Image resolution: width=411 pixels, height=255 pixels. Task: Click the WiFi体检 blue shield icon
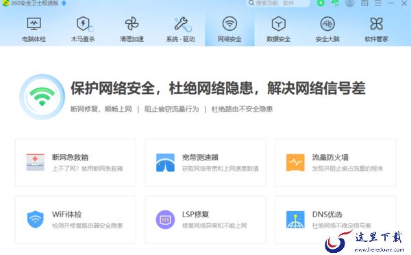[x=36, y=219]
